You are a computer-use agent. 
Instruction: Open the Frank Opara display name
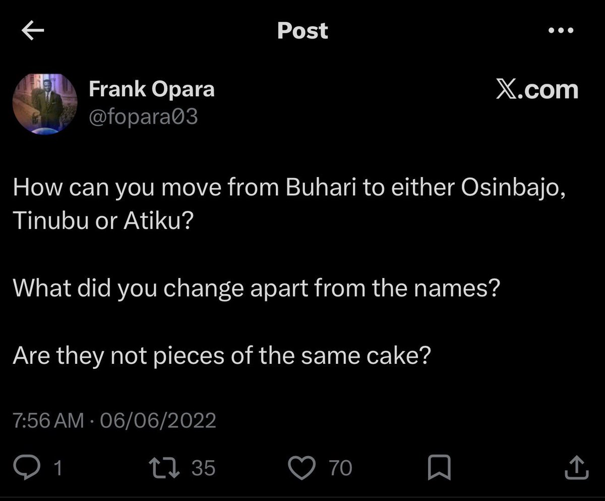(x=152, y=90)
